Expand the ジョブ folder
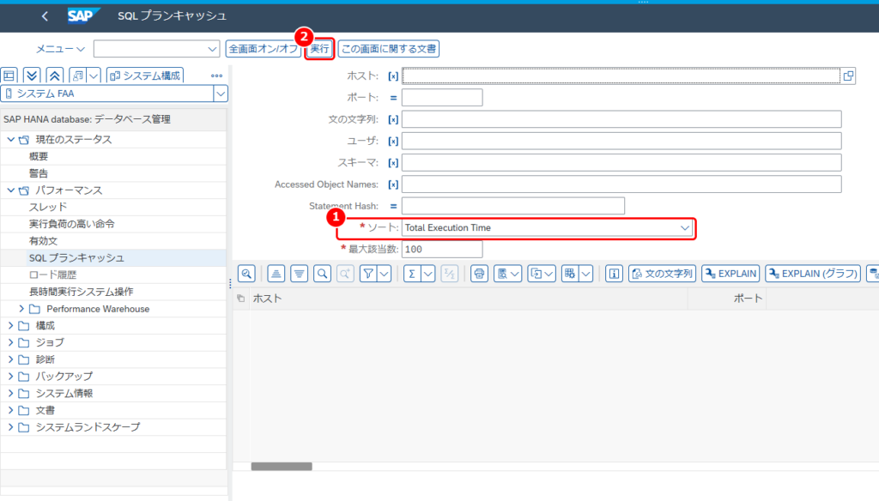The image size is (879, 501). [x=10, y=341]
